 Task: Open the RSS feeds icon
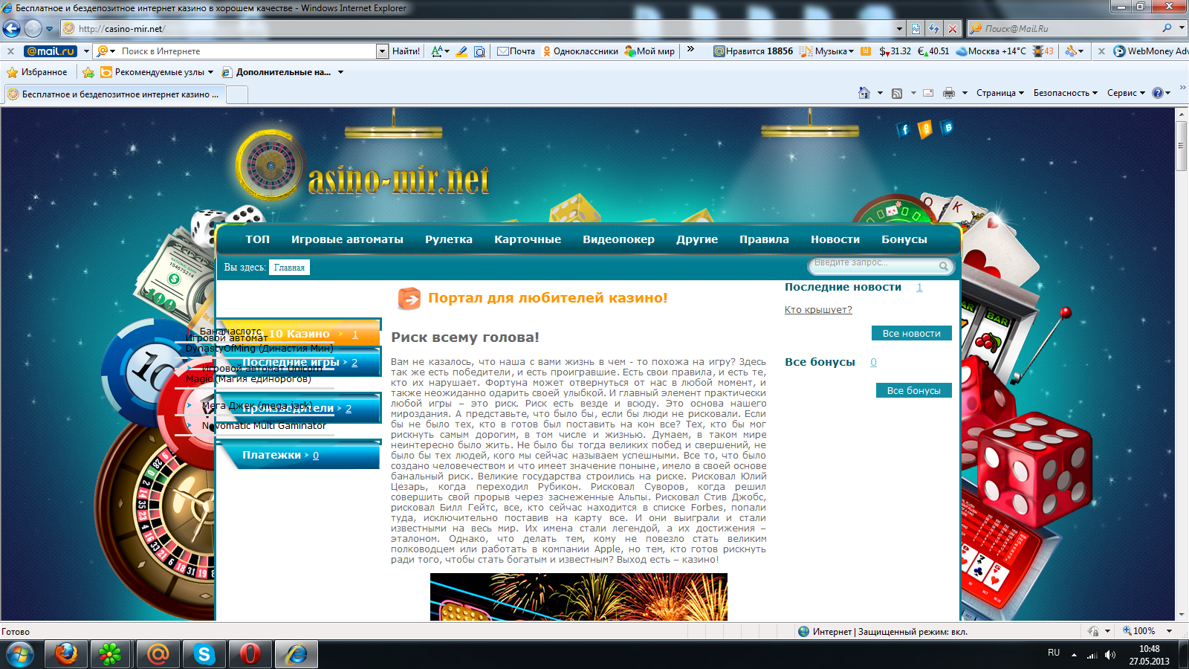pos(897,93)
